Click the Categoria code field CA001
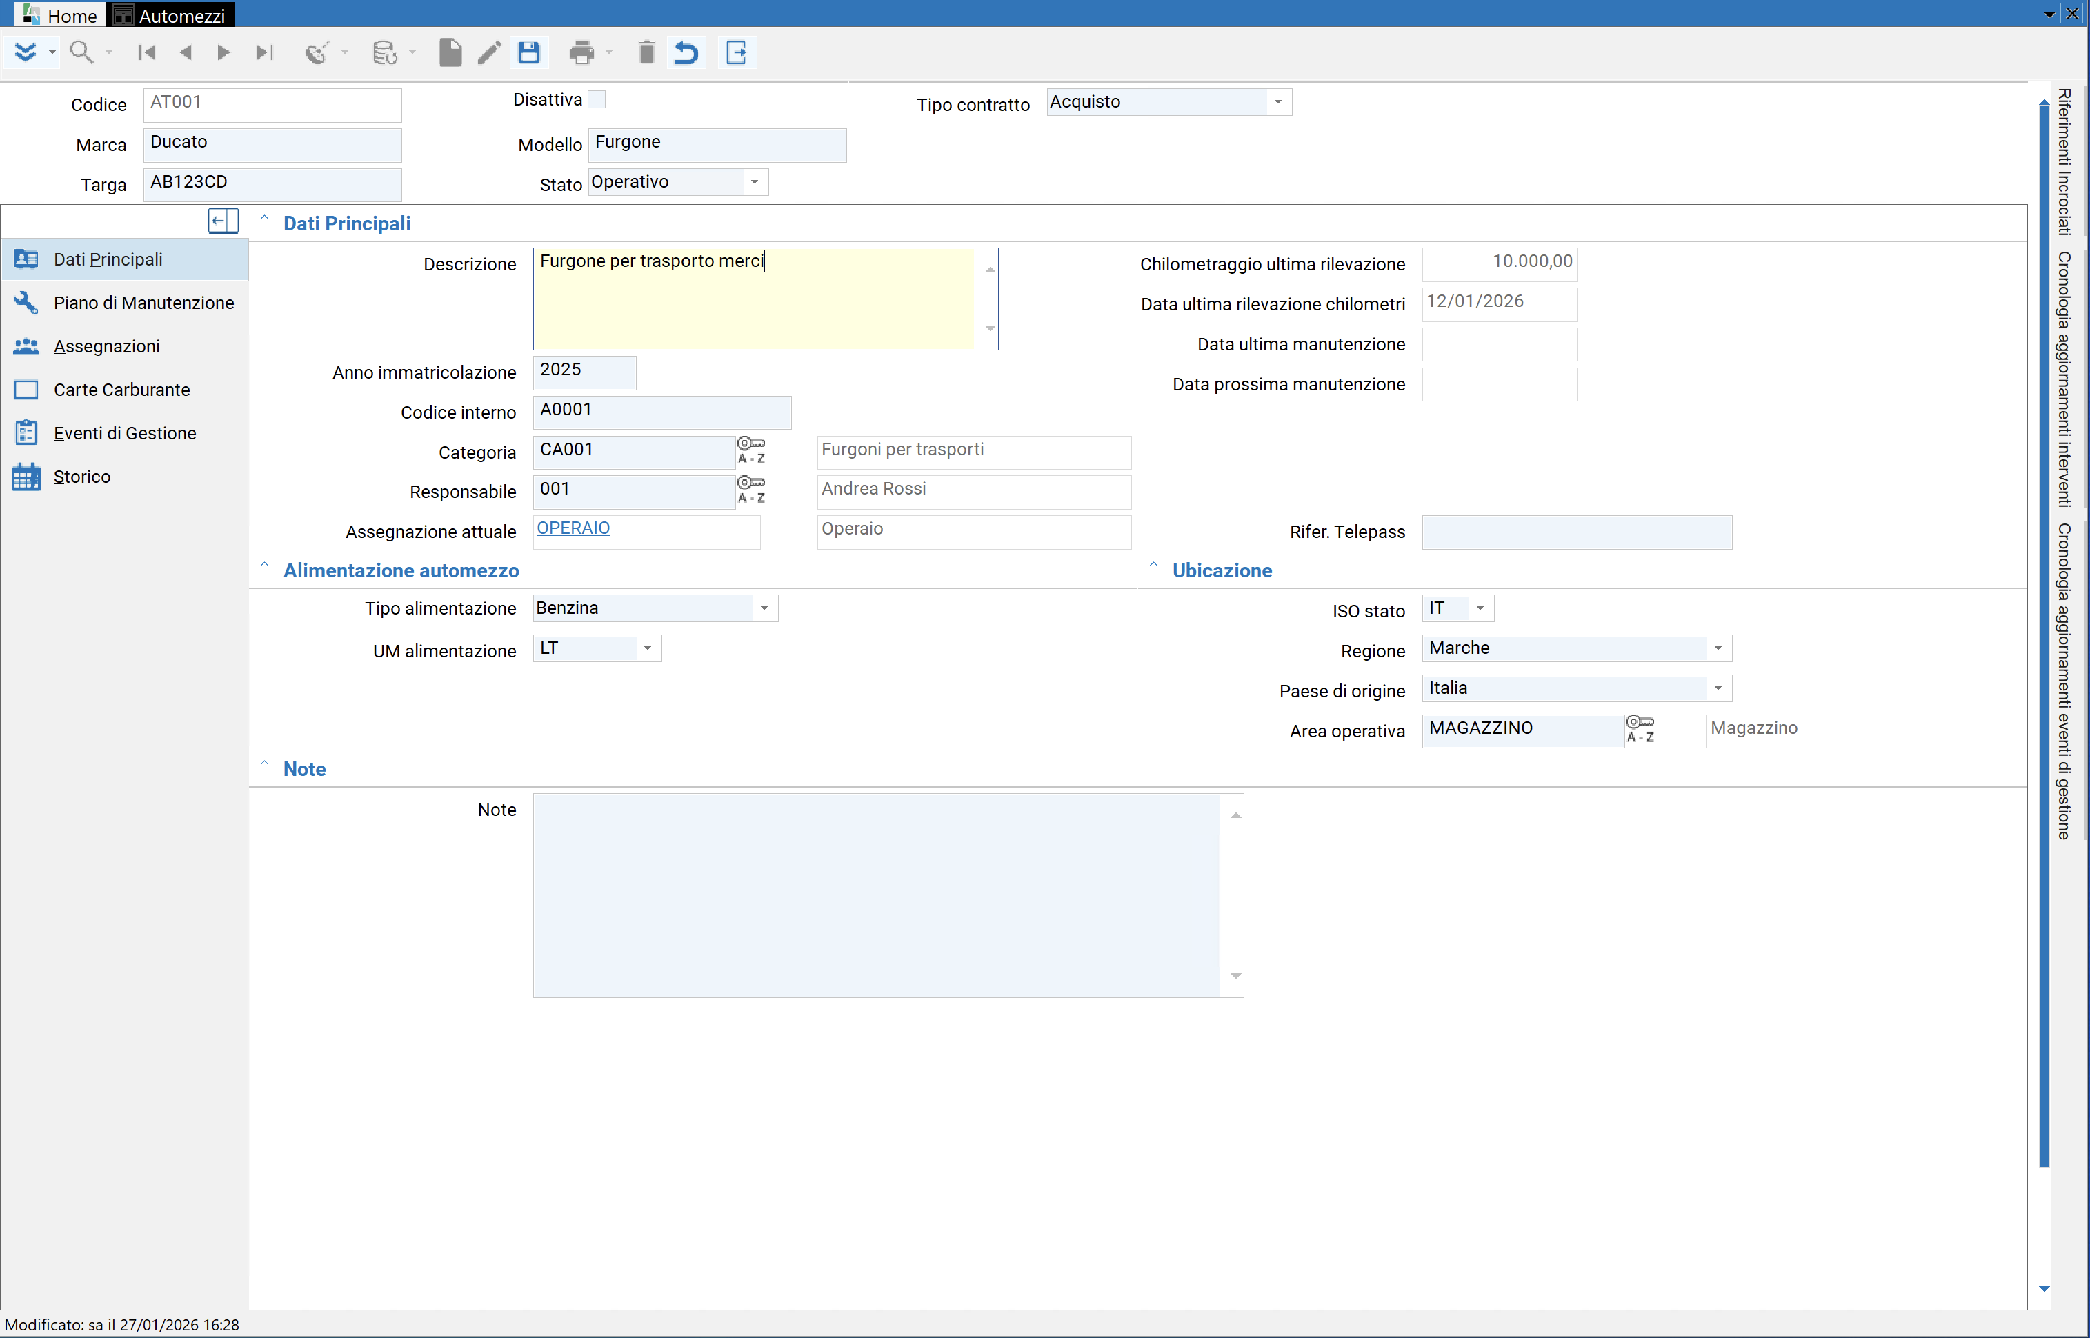 pos(634,452)
